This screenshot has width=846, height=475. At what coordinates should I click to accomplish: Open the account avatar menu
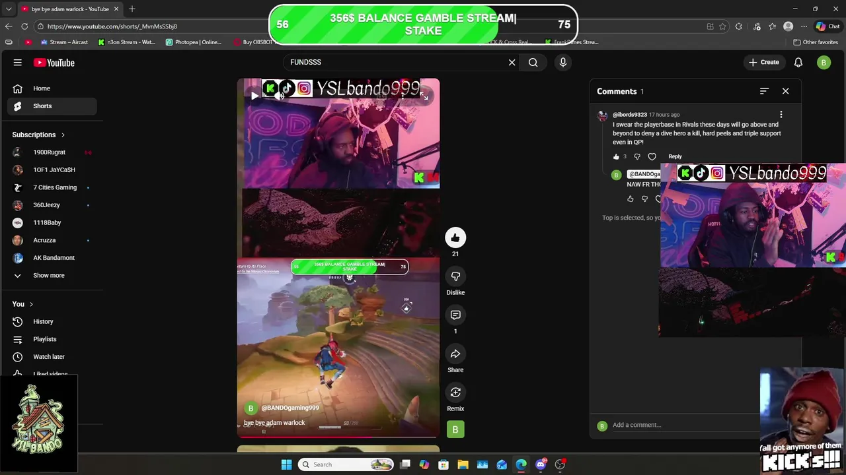click(824, 62)
